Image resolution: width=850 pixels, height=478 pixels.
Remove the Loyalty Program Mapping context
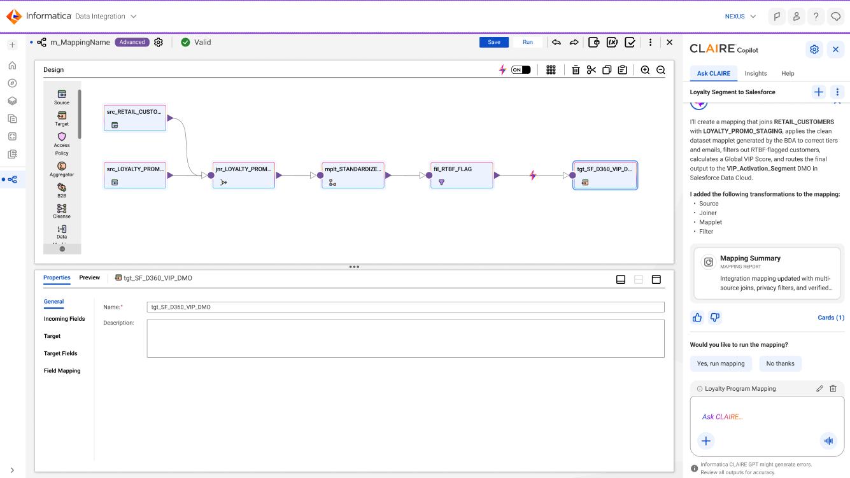[833, 389]
